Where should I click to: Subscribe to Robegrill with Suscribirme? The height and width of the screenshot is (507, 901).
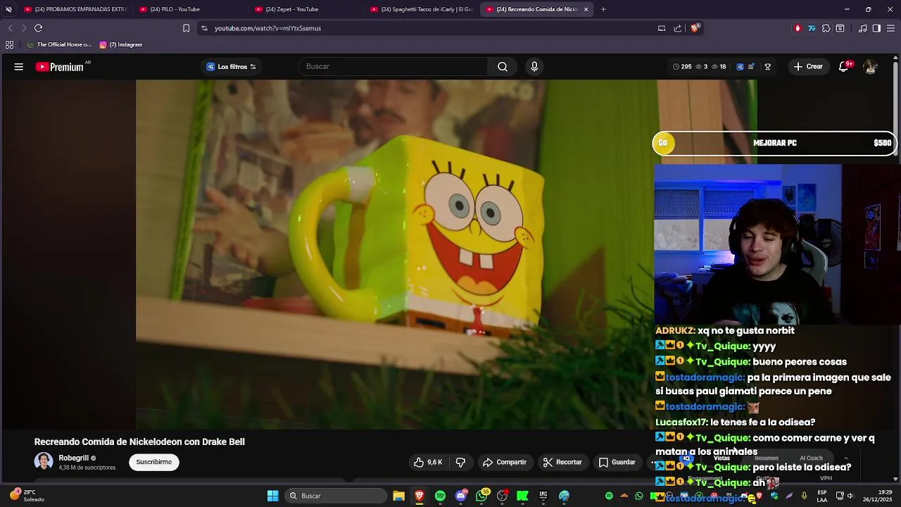click(153, 462)
